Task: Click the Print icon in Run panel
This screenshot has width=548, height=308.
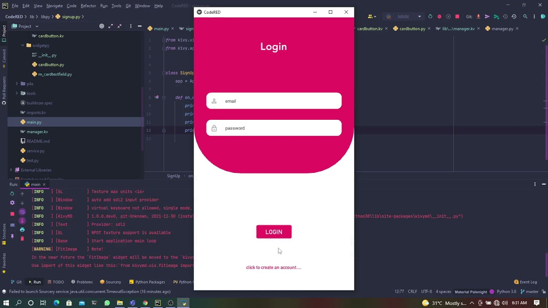Action: point(22,230)
